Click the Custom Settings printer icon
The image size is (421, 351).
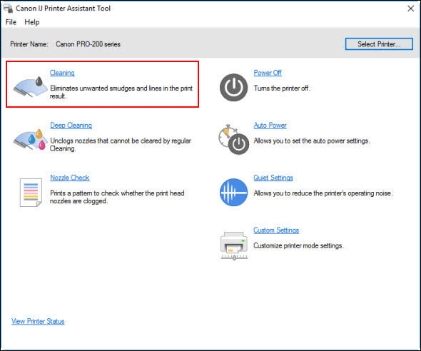[234, 245]
